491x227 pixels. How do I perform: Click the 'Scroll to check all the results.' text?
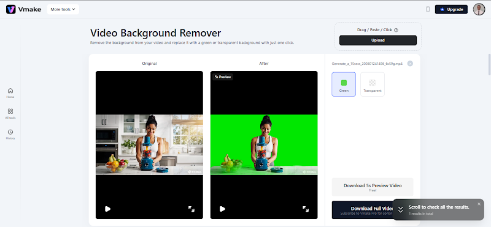pos(439,207)
